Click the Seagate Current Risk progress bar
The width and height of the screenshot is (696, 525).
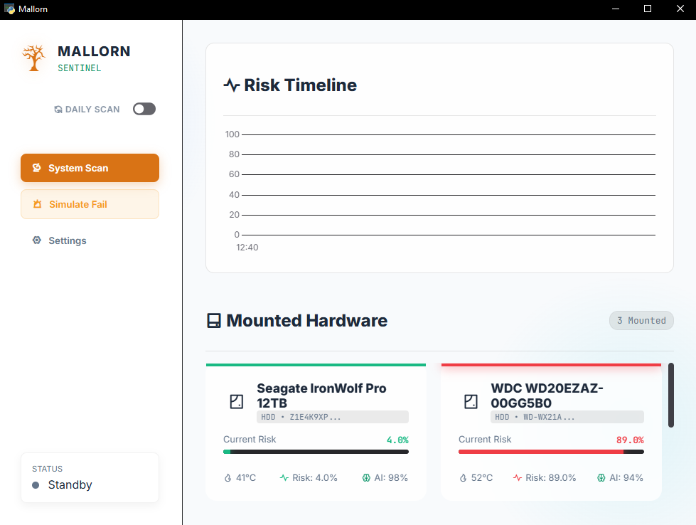point(316,451)
